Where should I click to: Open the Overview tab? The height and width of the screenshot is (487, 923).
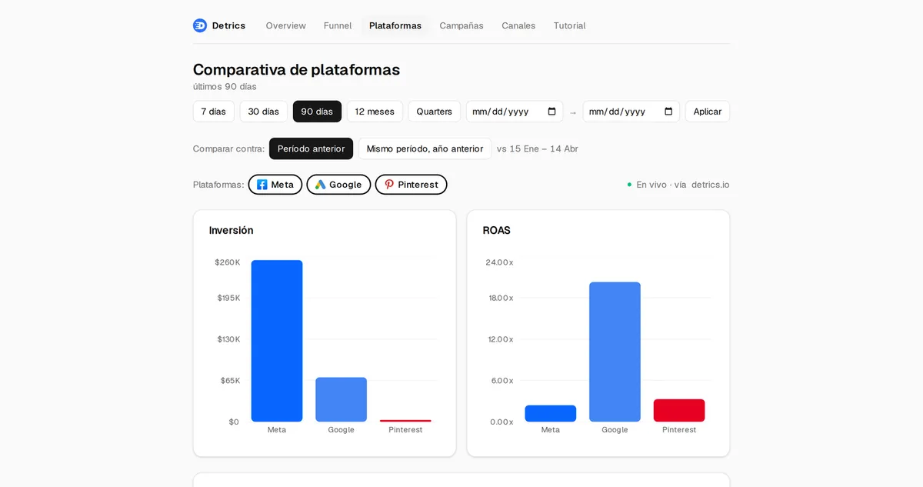[x=286, y=25]
